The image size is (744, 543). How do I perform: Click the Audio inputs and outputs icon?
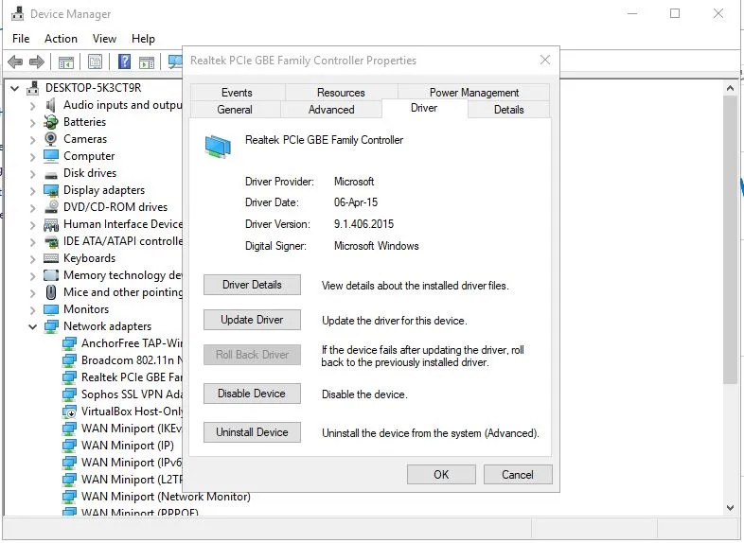pos(51,105)
